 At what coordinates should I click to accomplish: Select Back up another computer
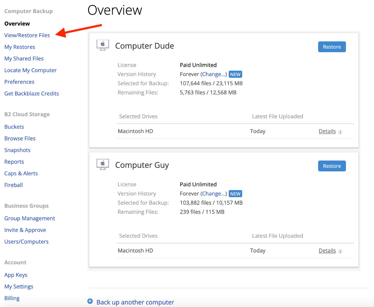click(135, 302)
